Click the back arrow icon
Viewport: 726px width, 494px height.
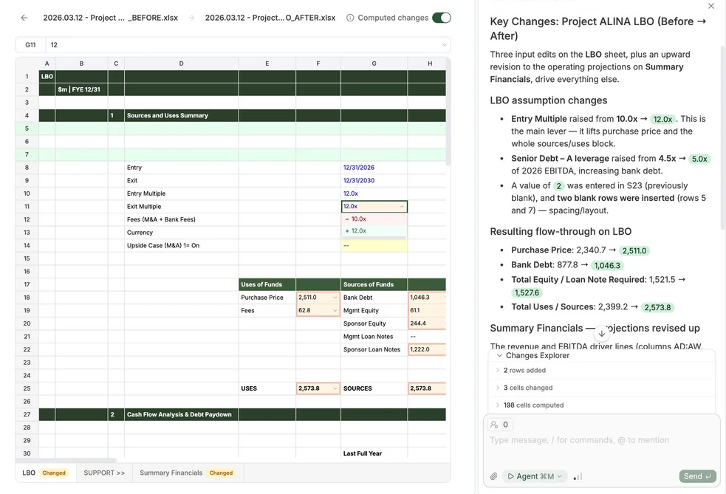coord(24,18)
